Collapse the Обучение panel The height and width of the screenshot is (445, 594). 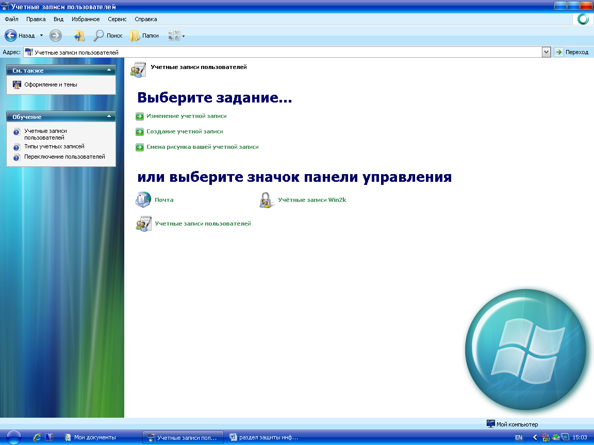[109, 116]
